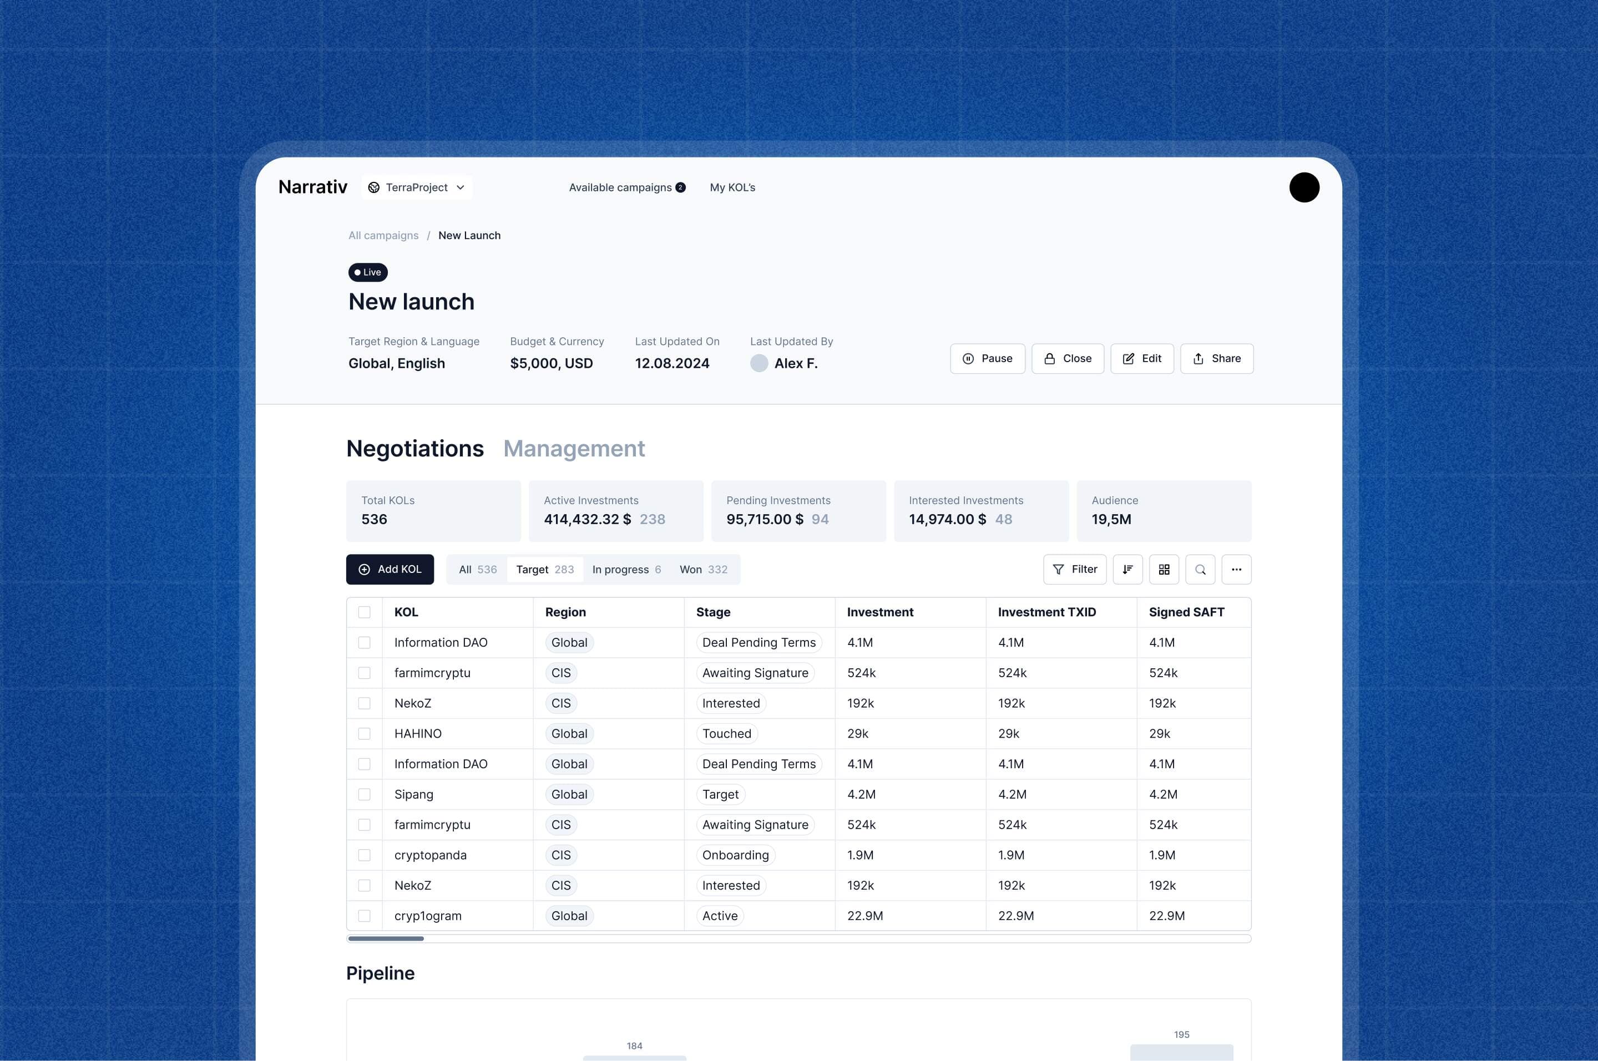Share the campaign

(x=1217, y=359)
